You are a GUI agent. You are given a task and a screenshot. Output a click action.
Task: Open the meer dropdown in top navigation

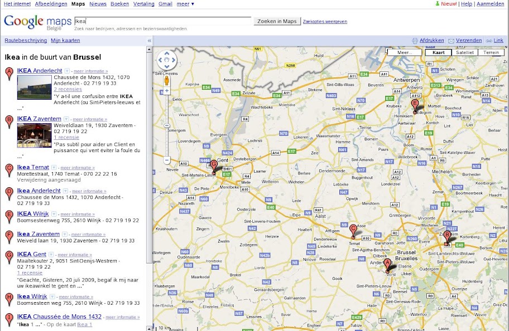point(185,4)
